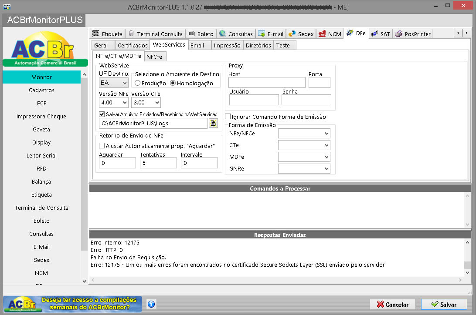Open the NCM tab icon
This screenshot has width=476, height=315.
pos(322,34)
